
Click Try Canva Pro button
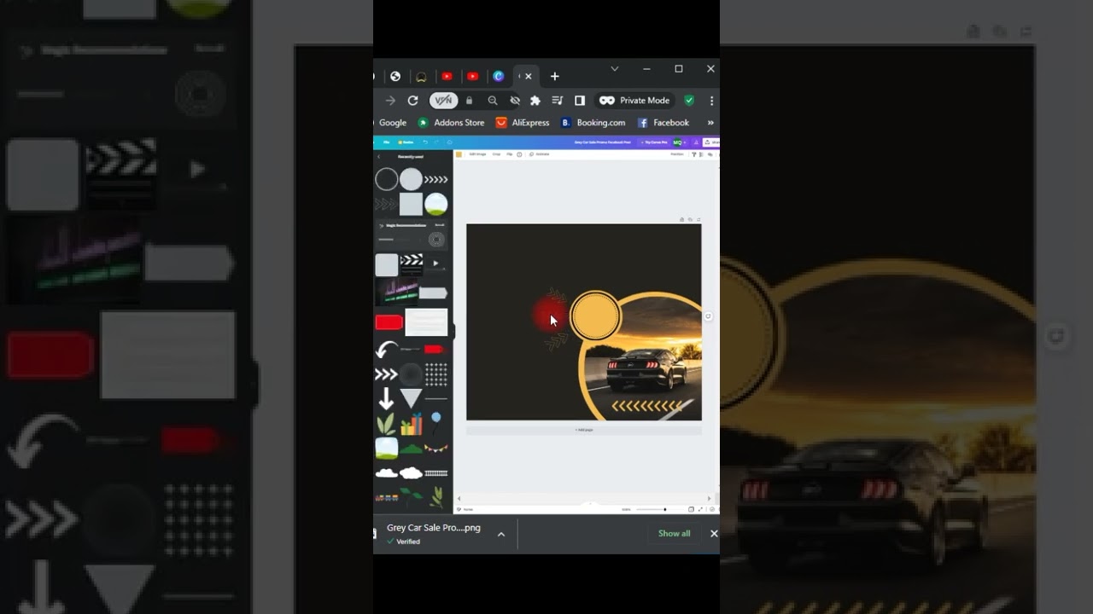654,142
